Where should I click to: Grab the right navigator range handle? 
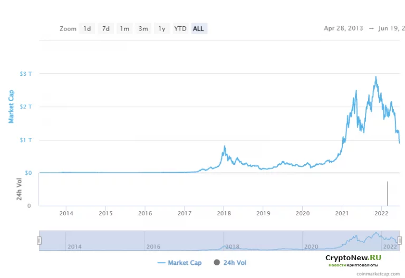point(400,241)
